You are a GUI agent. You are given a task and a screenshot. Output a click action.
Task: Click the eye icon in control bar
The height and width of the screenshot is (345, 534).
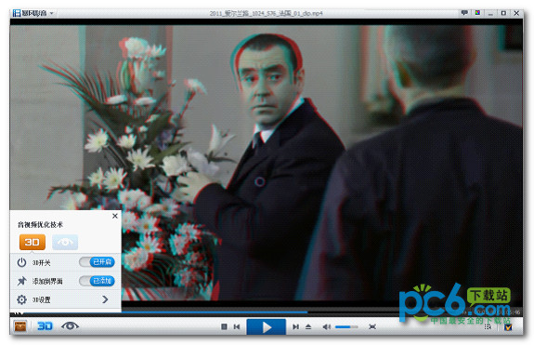click(x=70, y=326)
